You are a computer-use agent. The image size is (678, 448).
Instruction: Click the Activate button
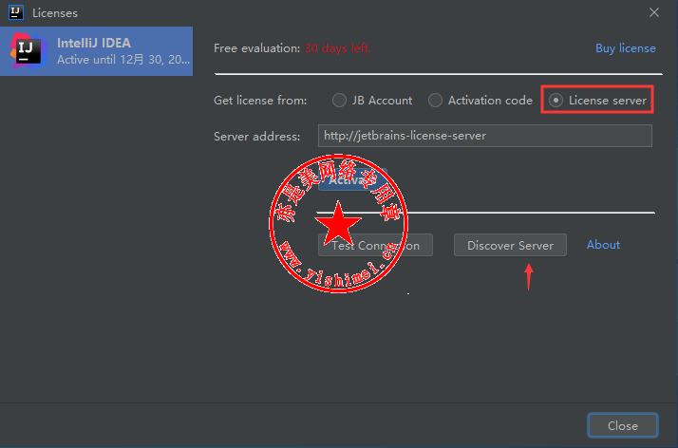coord(352,180)
